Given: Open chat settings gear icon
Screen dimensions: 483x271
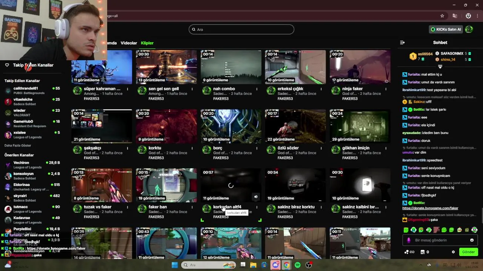Looking at the screenshot, I should (x=453, y=252).
